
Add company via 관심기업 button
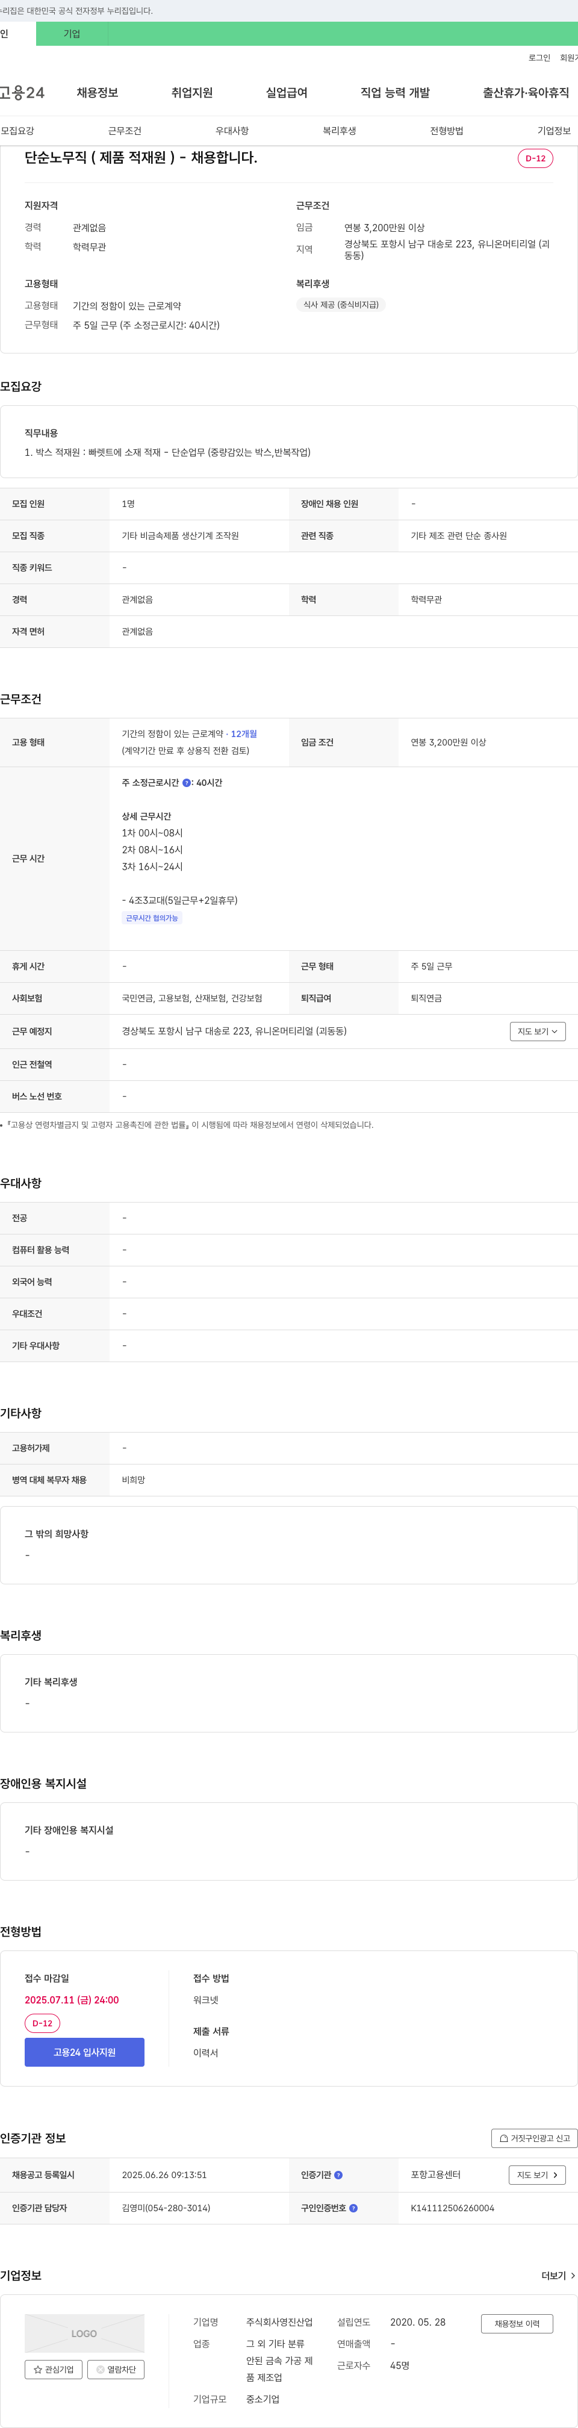click(54, 2368)
